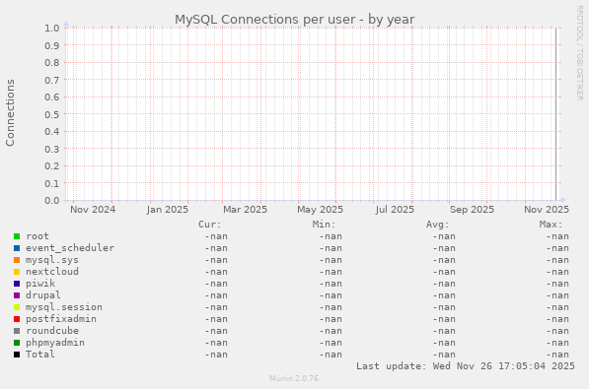Click the 'Jan 2025' x-axis label
589x389 pixels.
pos(168,210)
